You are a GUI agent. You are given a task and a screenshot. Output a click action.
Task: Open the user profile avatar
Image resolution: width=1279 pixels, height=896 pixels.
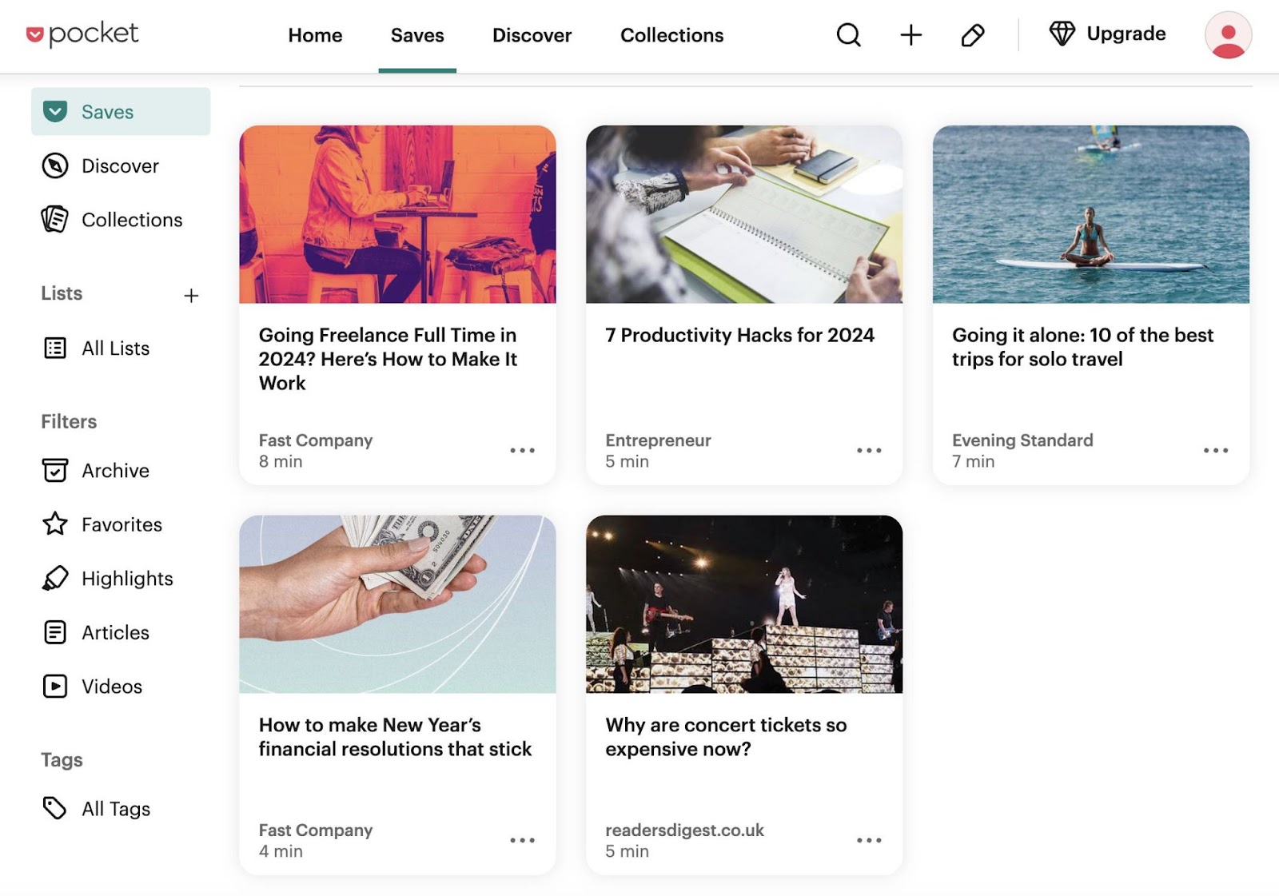pyautogui.click(x=1227, y=35)
